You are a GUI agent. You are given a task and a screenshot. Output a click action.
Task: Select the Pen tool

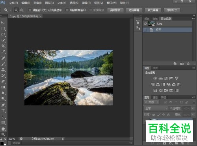tap(3, 105)
